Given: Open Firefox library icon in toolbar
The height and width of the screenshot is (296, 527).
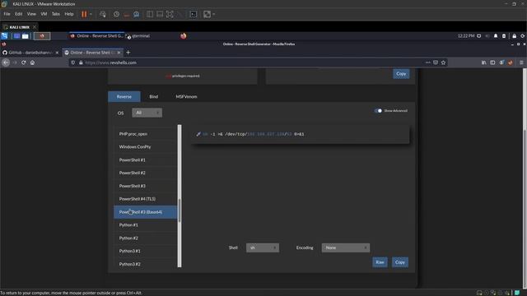Looking at the screenshot, I should [484, 62].
